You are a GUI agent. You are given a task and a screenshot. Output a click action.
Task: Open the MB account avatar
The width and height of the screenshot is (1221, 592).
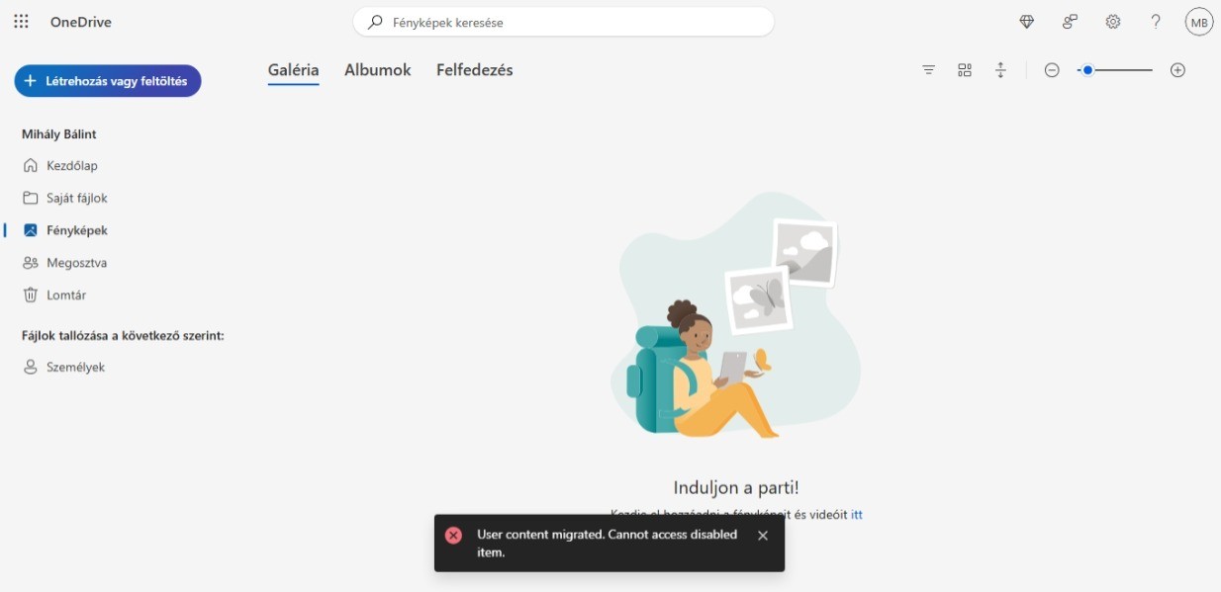[x=1199, y=22]
